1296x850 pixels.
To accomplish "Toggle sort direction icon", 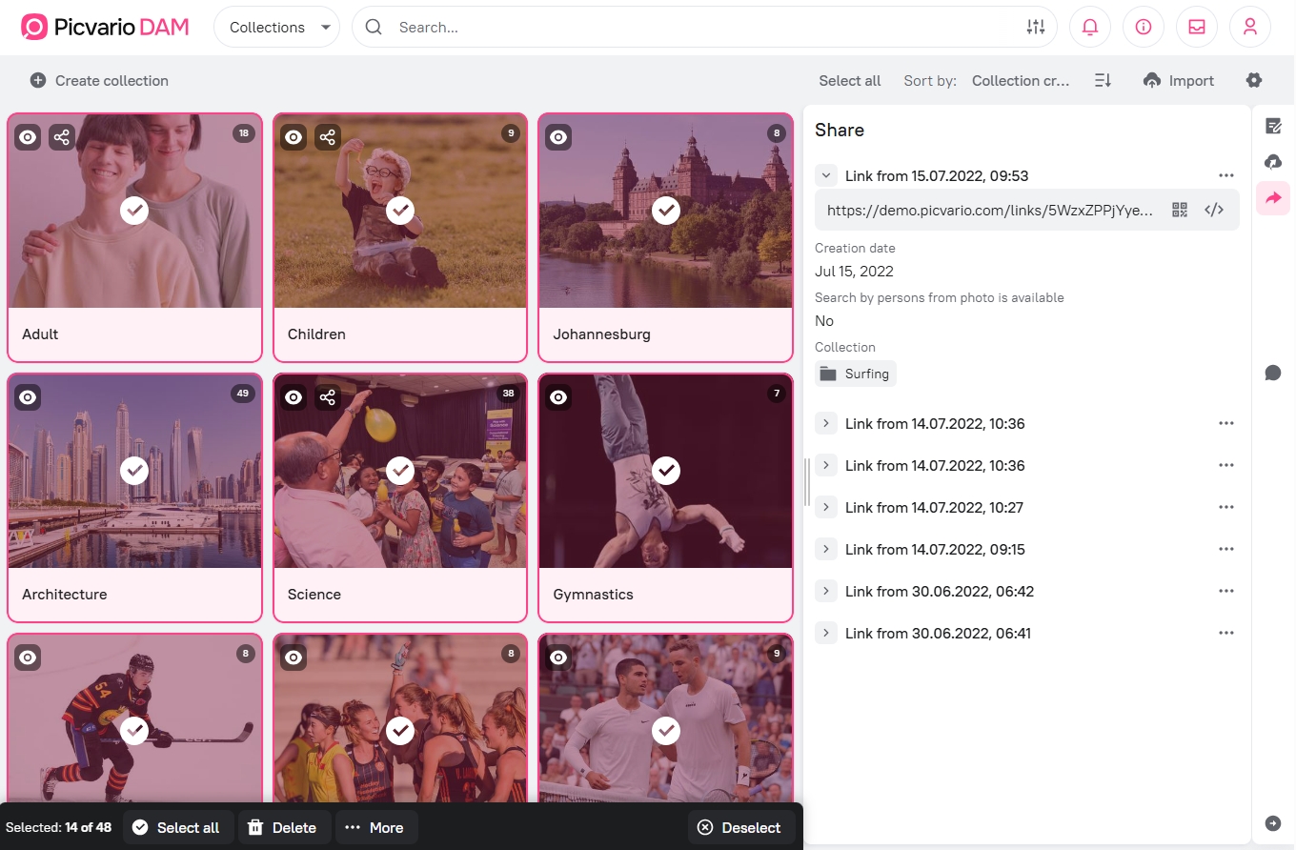I will pos(1103,81).
